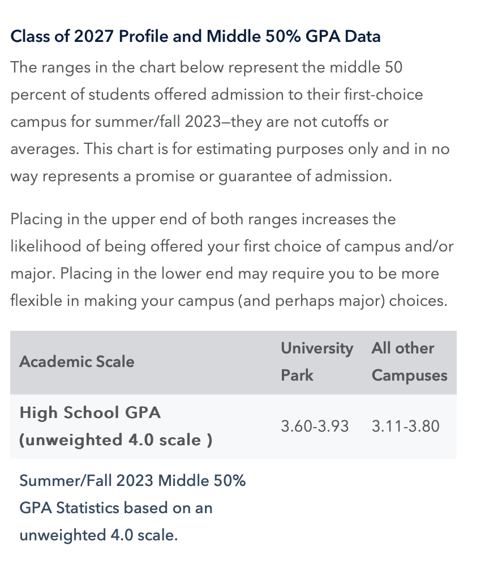
Task: Click the University Park column header
Action: pos(316,361)
